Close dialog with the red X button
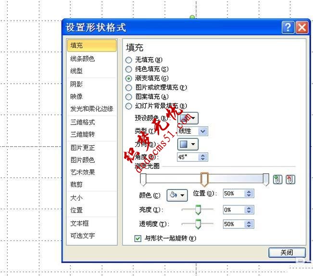The image size is (313, 276). pos(302,27)
